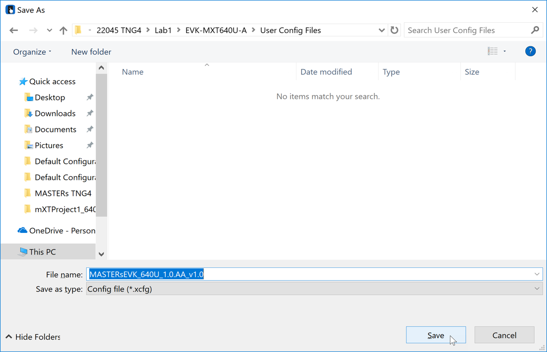The image size is (547, 352).
Task: Click the Up one level arrow
Action: (x=63, y=31)
